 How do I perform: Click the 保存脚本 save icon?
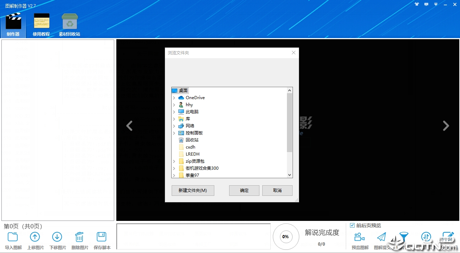tap(102, 237)
